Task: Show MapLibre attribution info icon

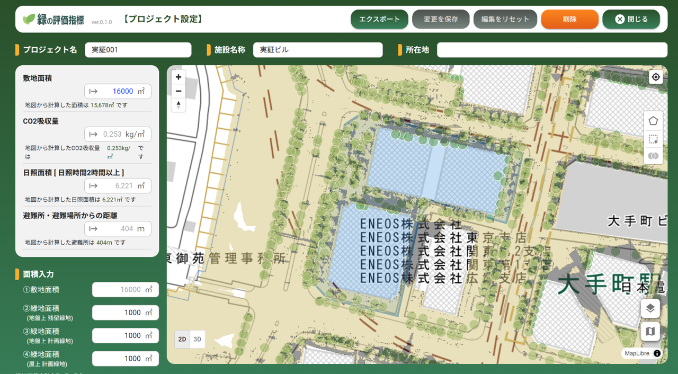Action: click(x=657, y=353)
